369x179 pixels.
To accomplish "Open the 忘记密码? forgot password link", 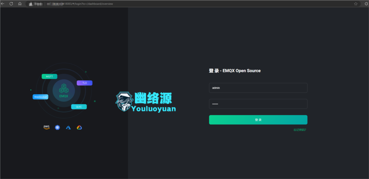I will (299, 130).
